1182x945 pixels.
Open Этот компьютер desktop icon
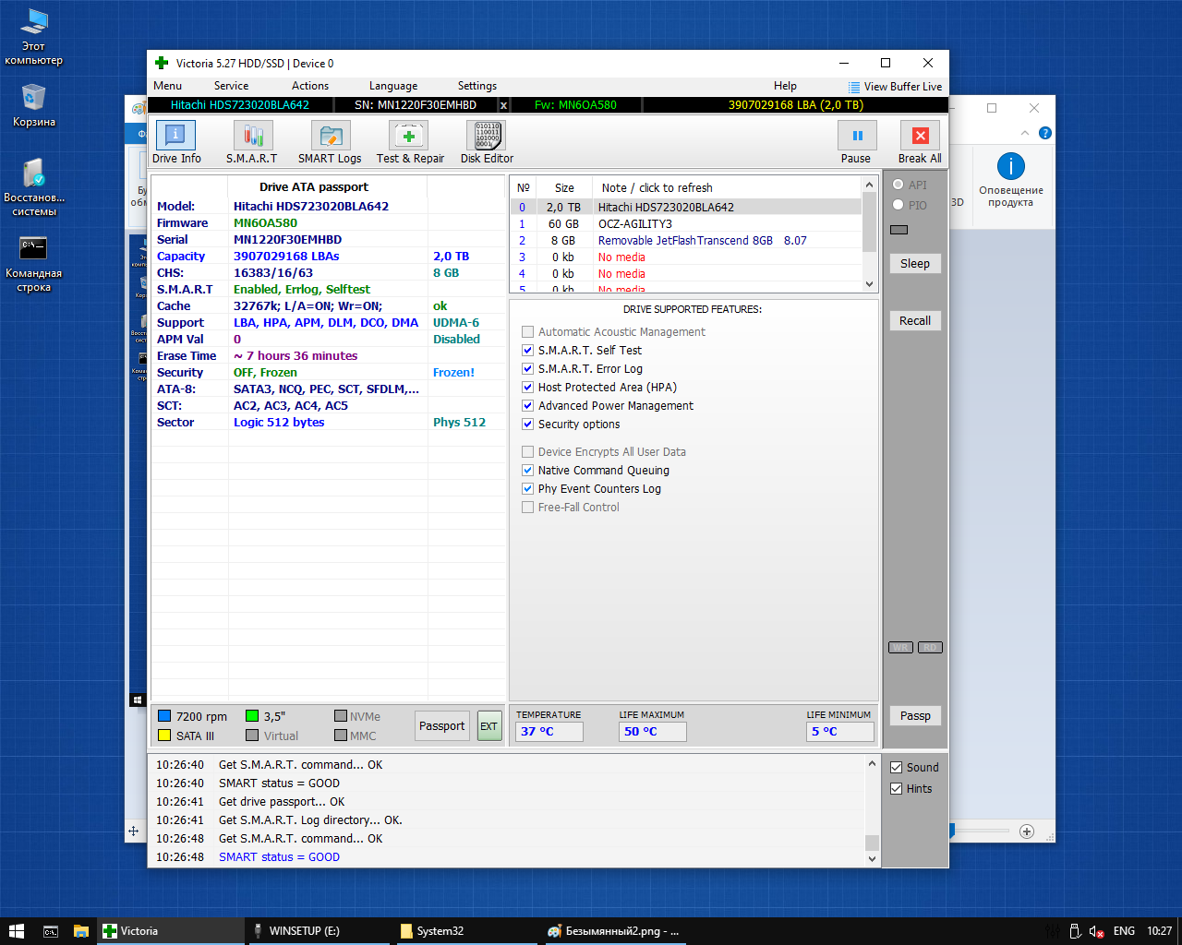click(x=34, y=36)
